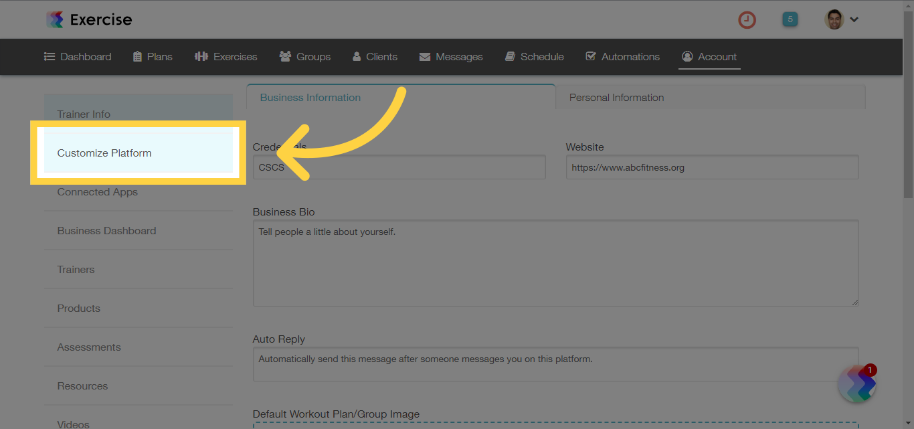The width and height of the screenshot is (914, 429).
Task: Select the Business Information tab
Action: point(310,96)
